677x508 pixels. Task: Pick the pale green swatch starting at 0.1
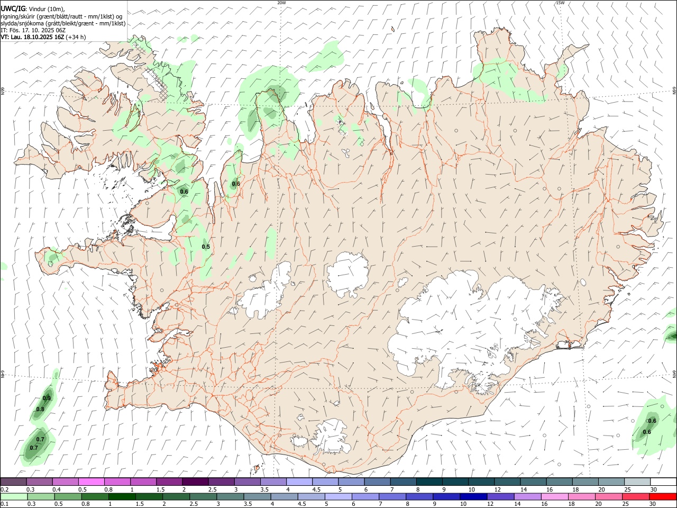point(14,496)
